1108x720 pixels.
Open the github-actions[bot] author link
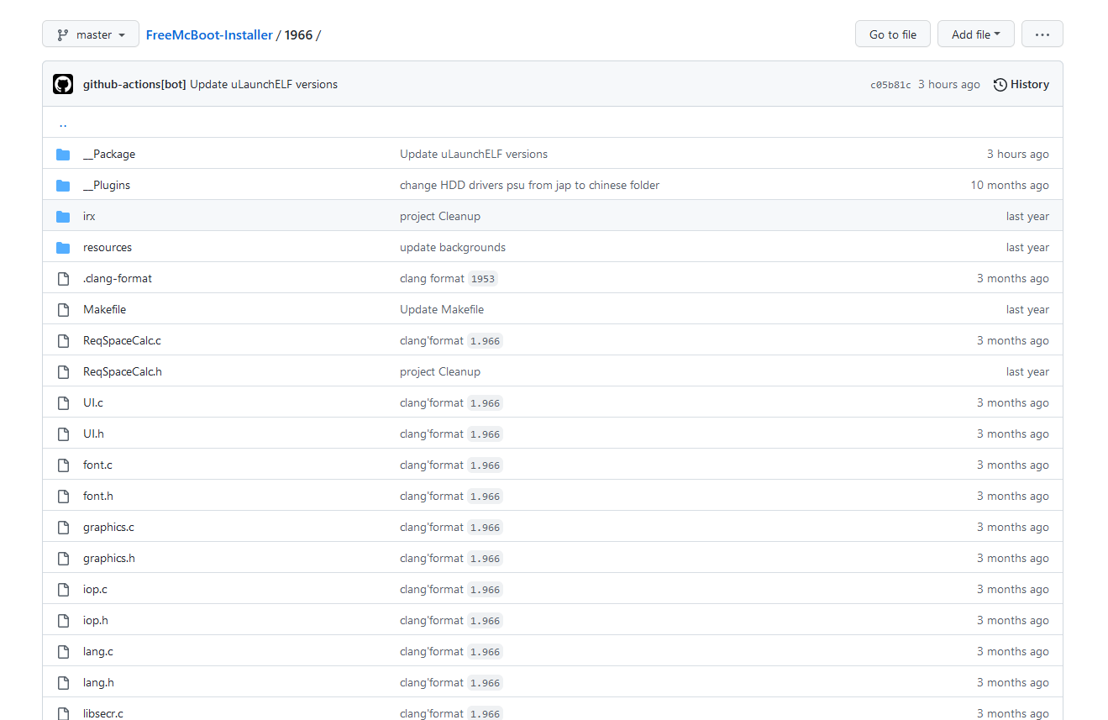tap(134, 84)
